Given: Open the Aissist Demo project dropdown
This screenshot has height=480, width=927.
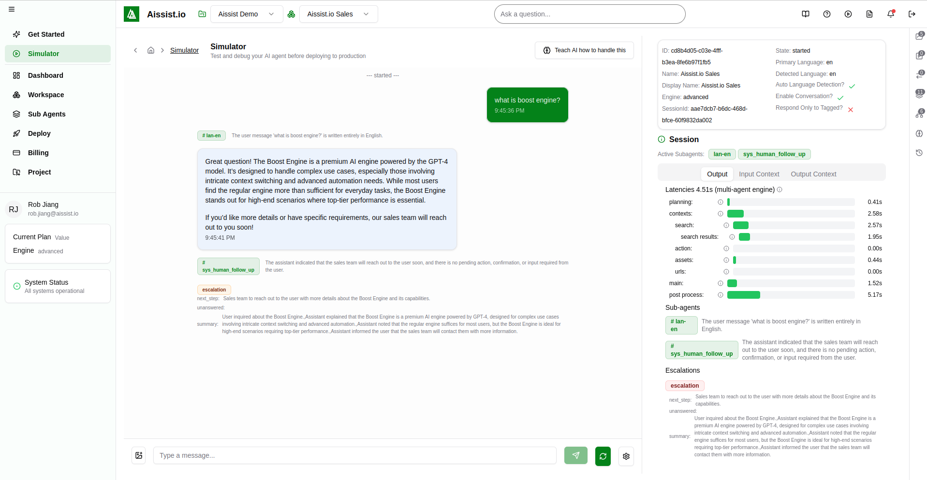Looking at the screenshot, I should tap(246, 14).
